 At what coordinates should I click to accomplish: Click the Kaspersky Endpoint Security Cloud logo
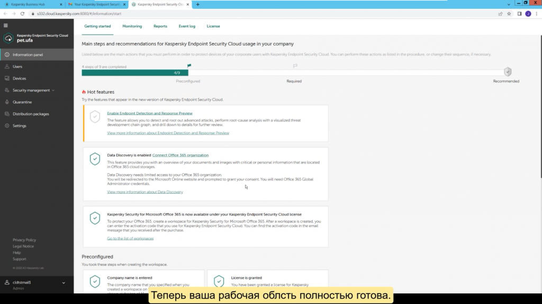pos(8,38)
